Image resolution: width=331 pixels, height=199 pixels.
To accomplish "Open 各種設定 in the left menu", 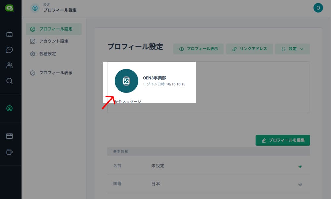I will click(x=47, y=54).
